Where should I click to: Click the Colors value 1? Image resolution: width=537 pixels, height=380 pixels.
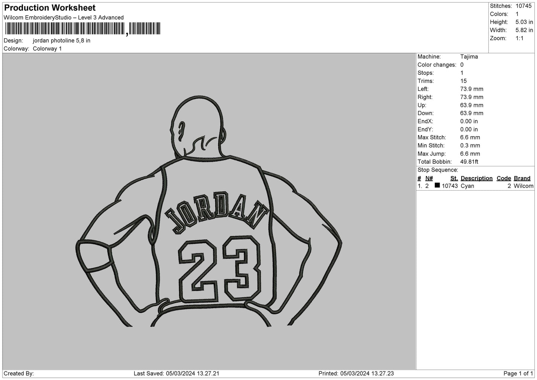click(517, 14)
